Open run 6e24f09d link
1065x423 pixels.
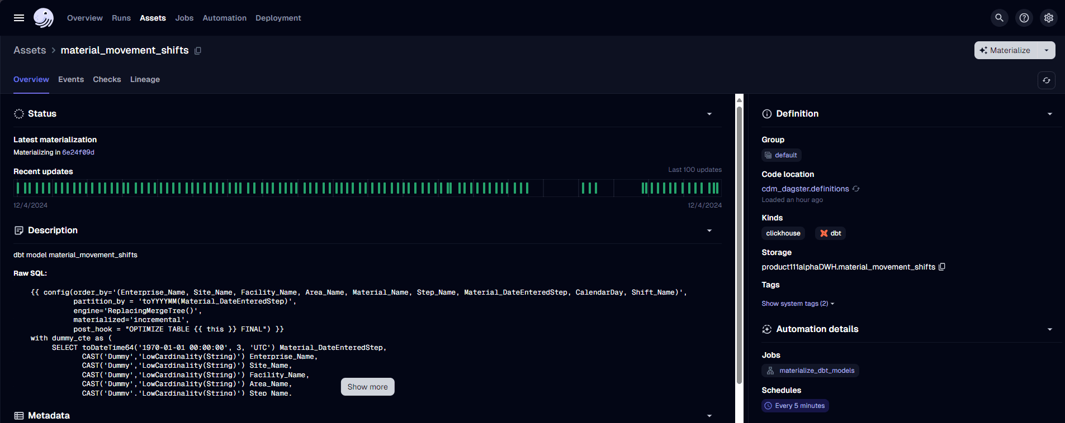[x=78, y=152]
